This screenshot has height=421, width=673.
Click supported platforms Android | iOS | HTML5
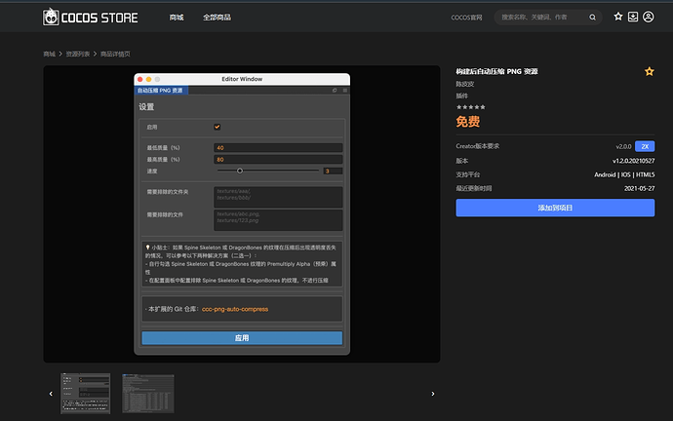pos(624,174)
